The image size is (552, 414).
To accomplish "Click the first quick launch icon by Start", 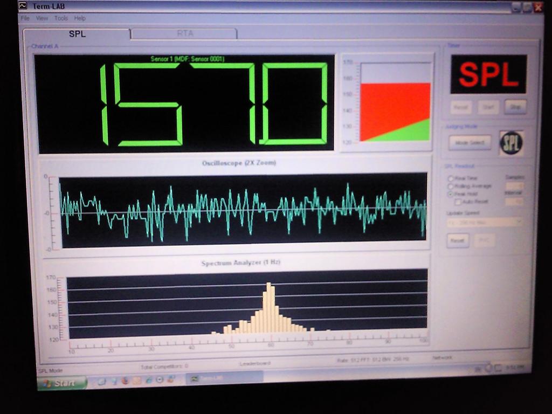I will pos(101,381).
